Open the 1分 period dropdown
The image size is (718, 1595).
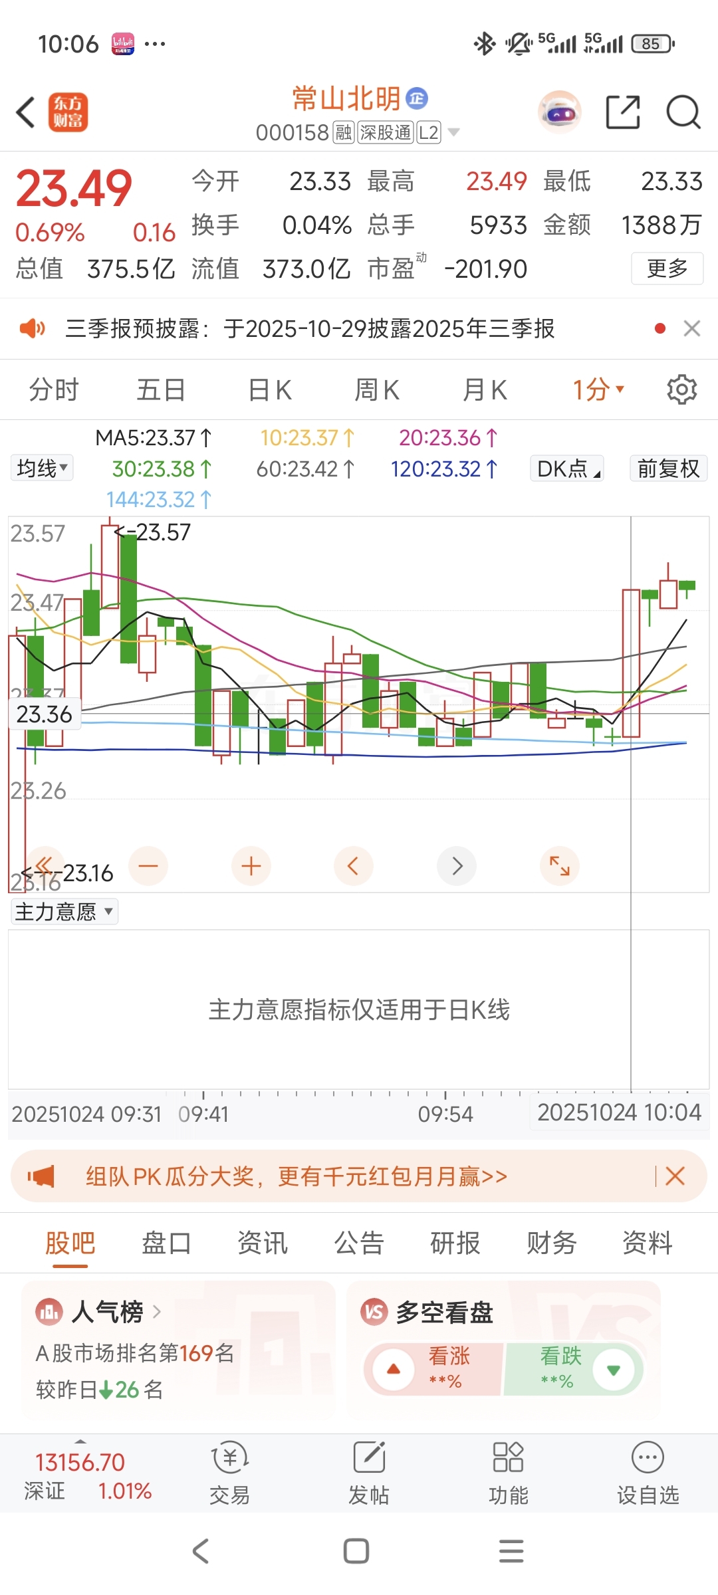tap(598, 389)
